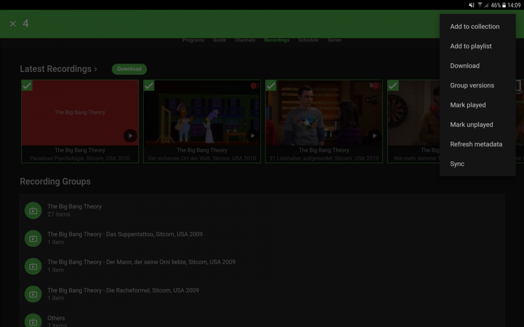Select Group versions menu entry
524x327 pixels.
coord(478,85)
